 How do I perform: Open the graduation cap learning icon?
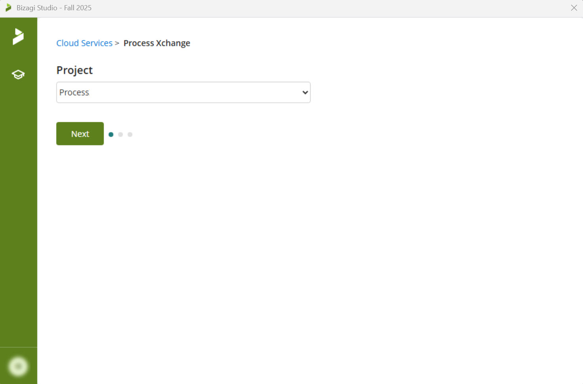pos(18,74)
